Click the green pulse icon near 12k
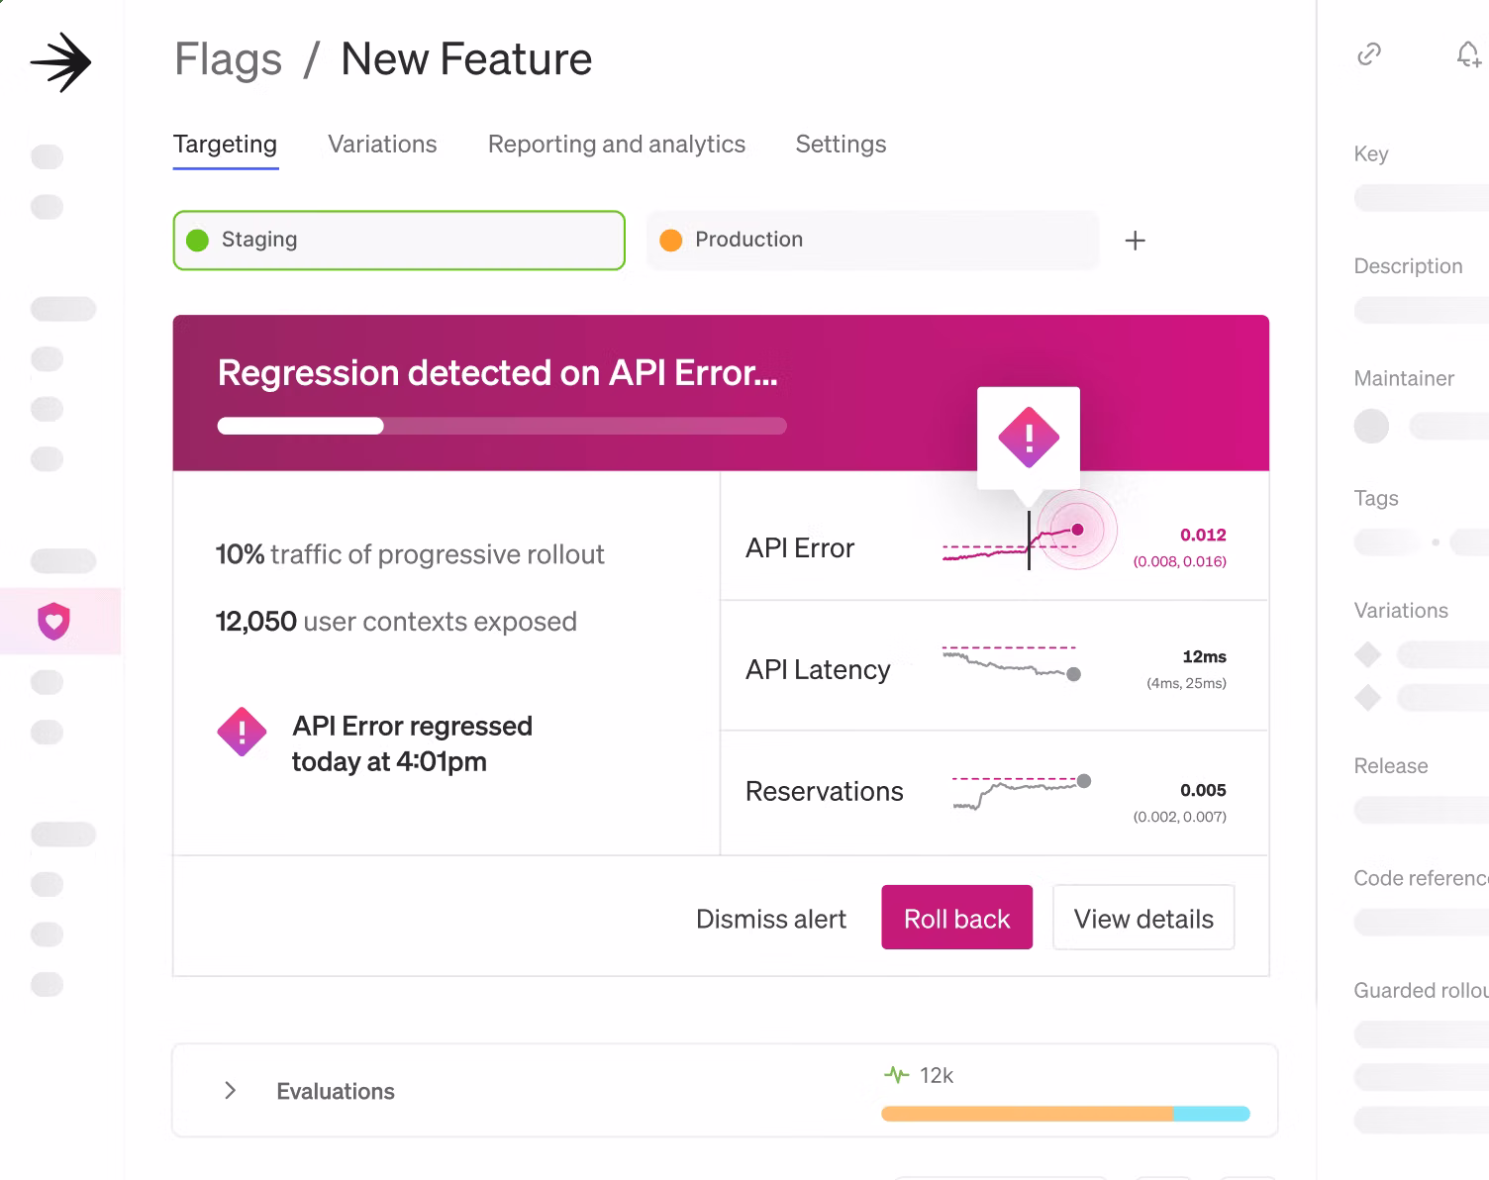The height and width of the screenshot is (1180, 1489). pos(896,1074)
